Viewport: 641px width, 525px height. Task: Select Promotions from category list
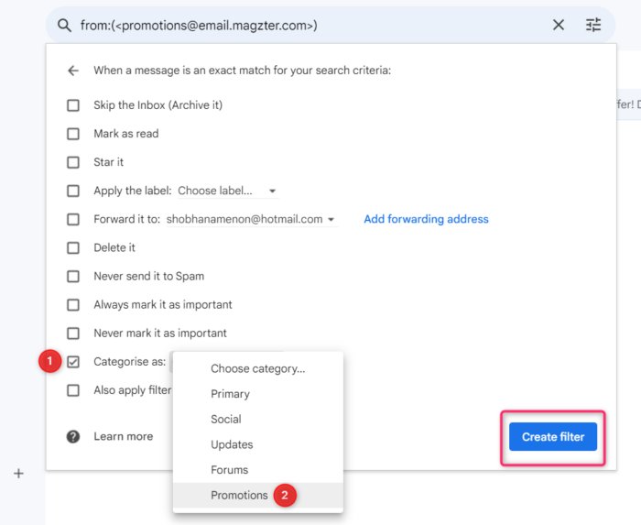point(258,495)
